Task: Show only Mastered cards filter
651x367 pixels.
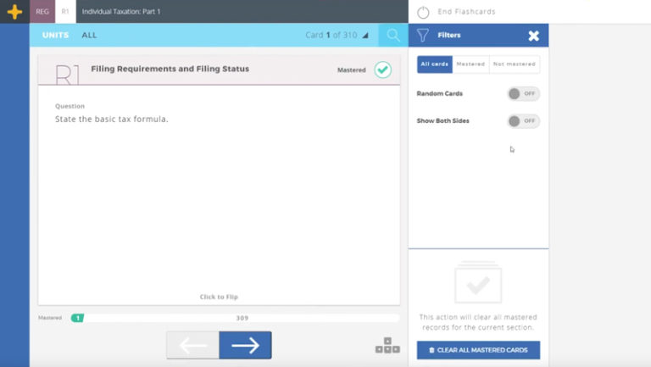Action: tap(470, 64)
